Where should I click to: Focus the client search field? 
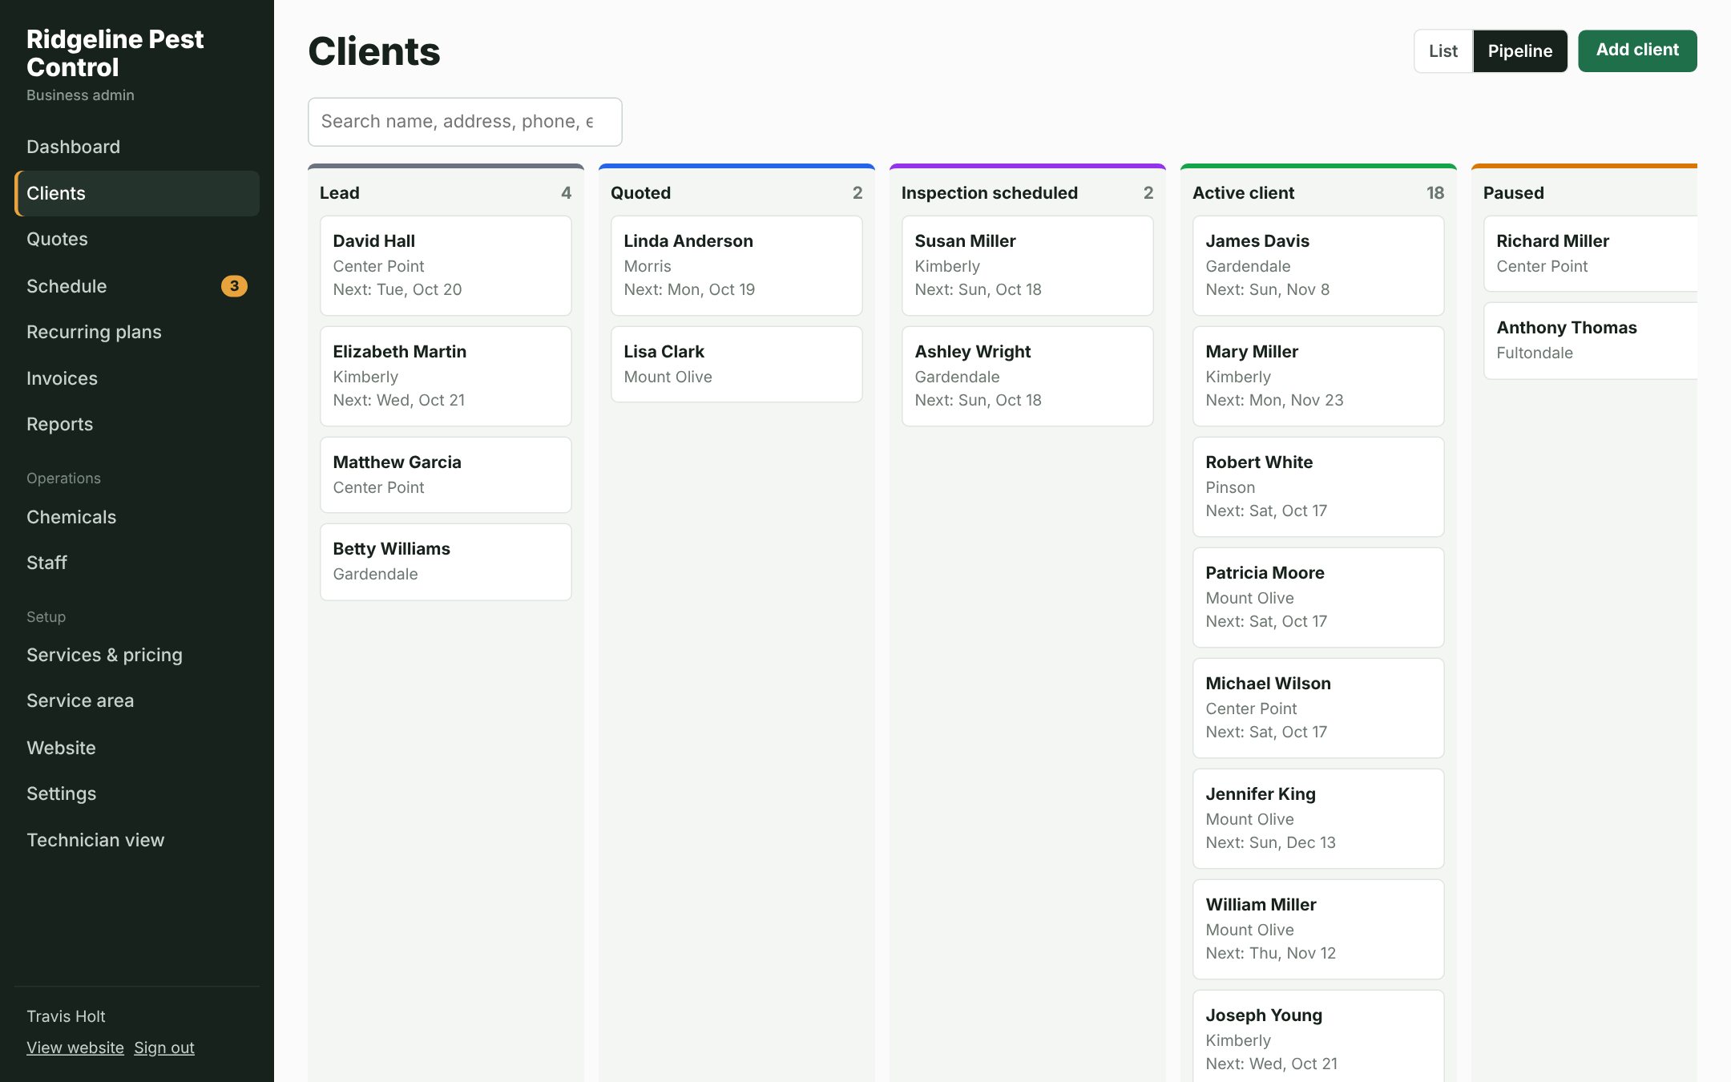[x=465, y=122]
